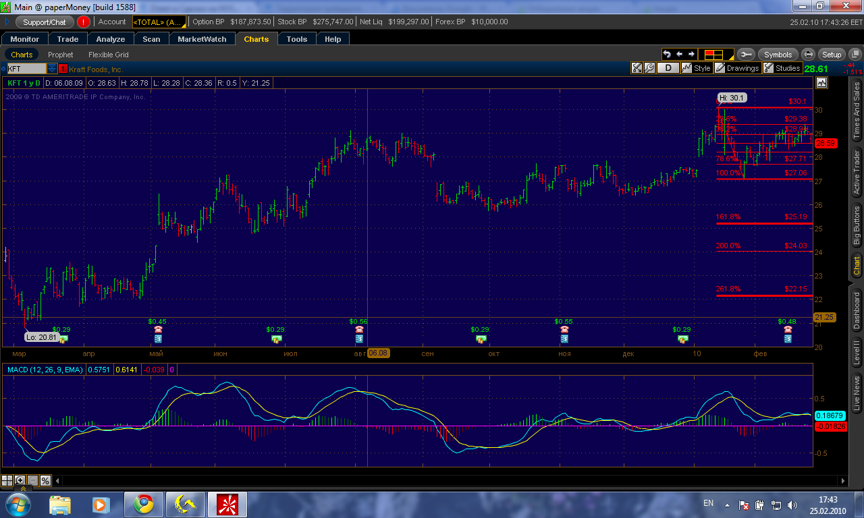Click the zoom in magnifier icon
The image size is (864, 518).
point(20,480)
